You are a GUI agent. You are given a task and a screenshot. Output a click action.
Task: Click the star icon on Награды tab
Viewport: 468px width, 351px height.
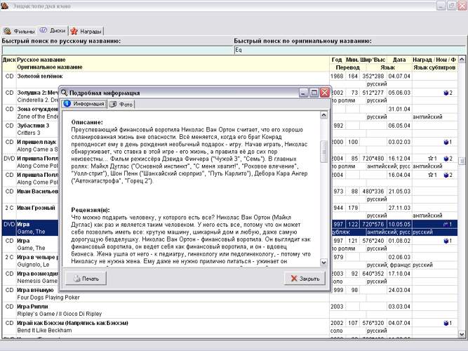point(74,32)
